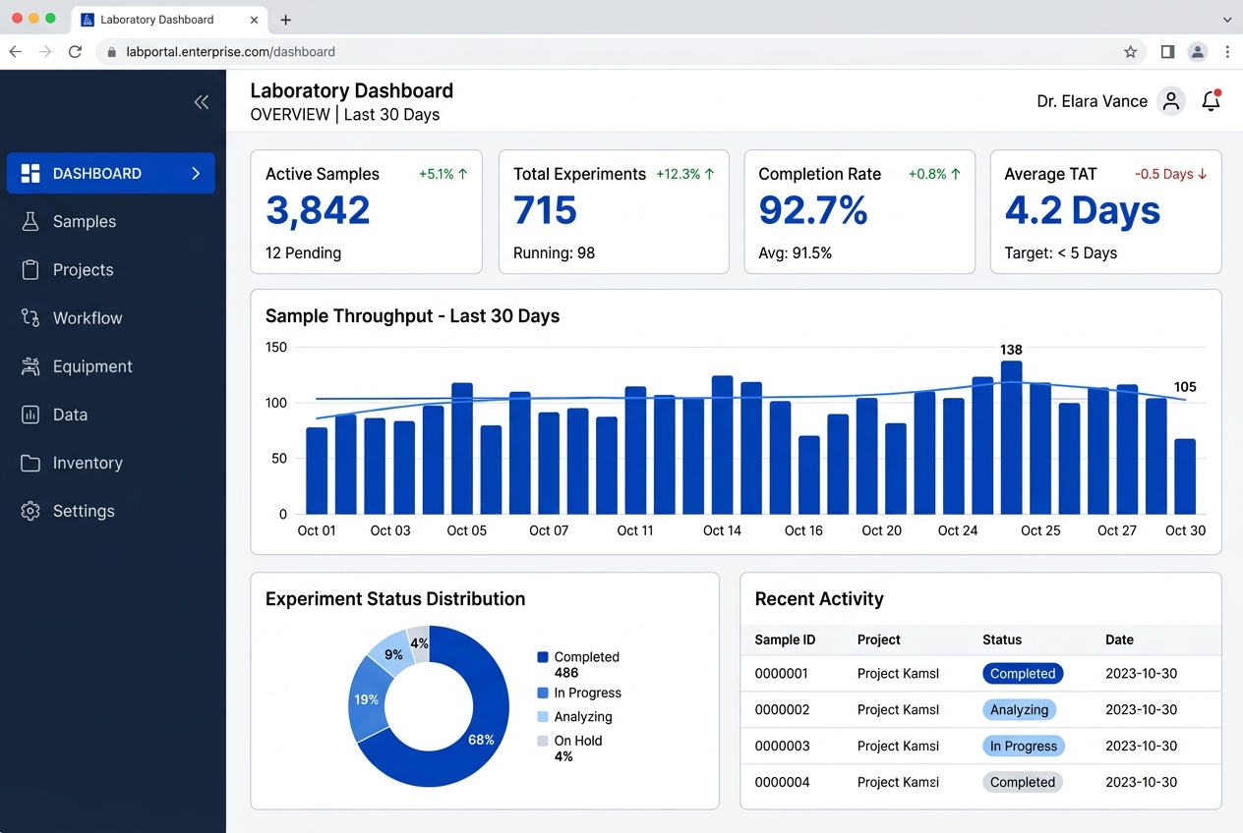This screenshot has height=833, width=1243.
Task: Click the Data chart icon
Action: [x=30, y=415]
